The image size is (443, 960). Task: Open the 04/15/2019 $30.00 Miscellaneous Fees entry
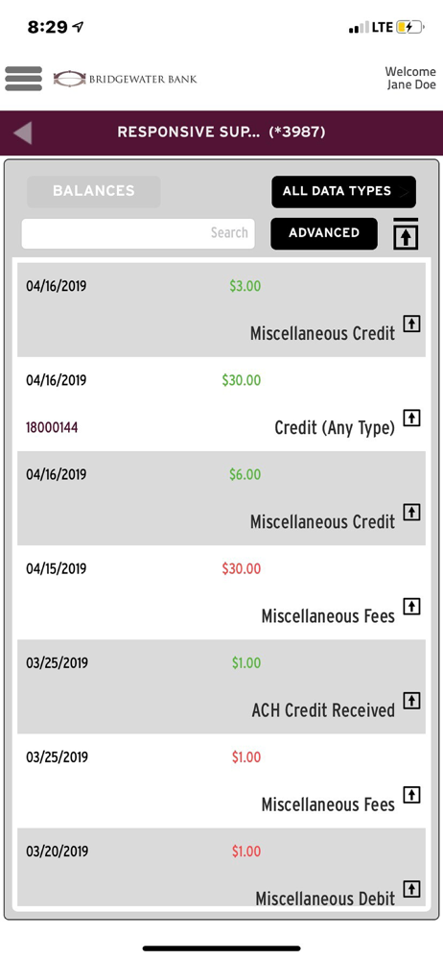pos(221,592)
